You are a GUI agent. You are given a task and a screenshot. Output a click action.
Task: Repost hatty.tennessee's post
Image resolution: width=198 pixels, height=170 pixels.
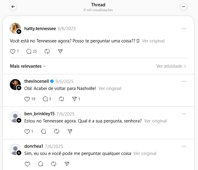click(47, 51)
